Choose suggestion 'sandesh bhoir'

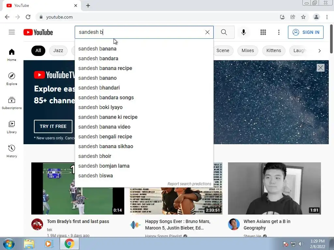(x=144, y=156)
